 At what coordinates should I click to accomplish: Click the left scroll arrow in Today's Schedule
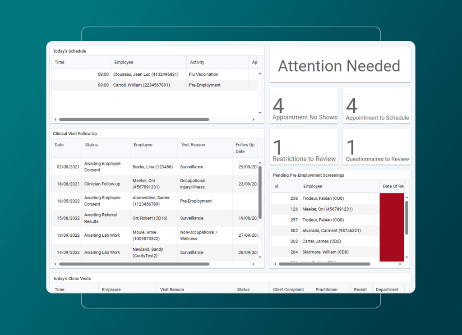click(55, 119)
